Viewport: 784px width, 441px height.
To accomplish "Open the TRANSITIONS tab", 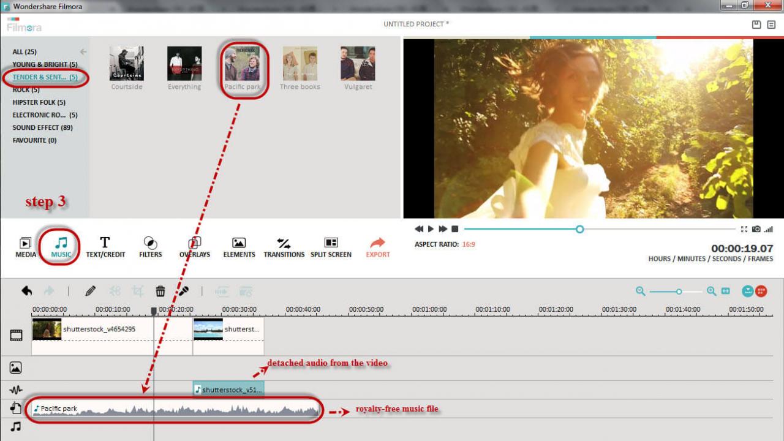I will 284,247.
